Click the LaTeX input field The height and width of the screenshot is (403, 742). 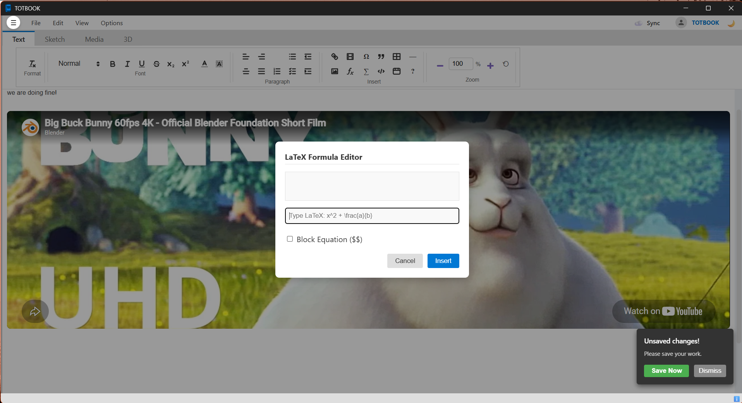[372, 216]
